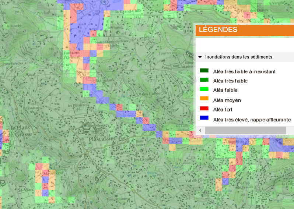
Task: Click the red 'Aléa fort' legend swatch
Action: 204,109
